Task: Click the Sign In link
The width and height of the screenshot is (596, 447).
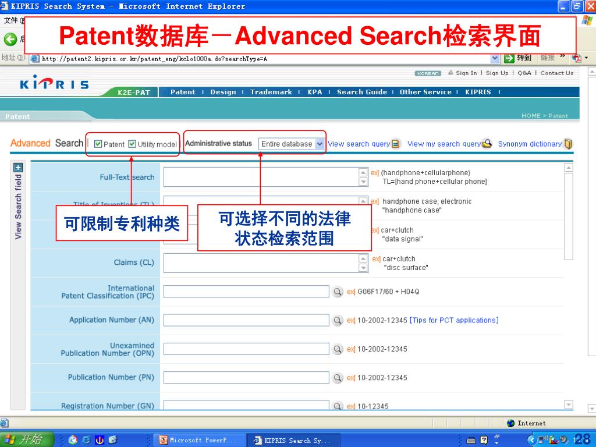Action: [466, 73]
